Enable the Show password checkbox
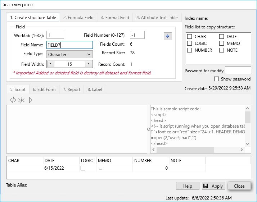 tap(216, 79)
